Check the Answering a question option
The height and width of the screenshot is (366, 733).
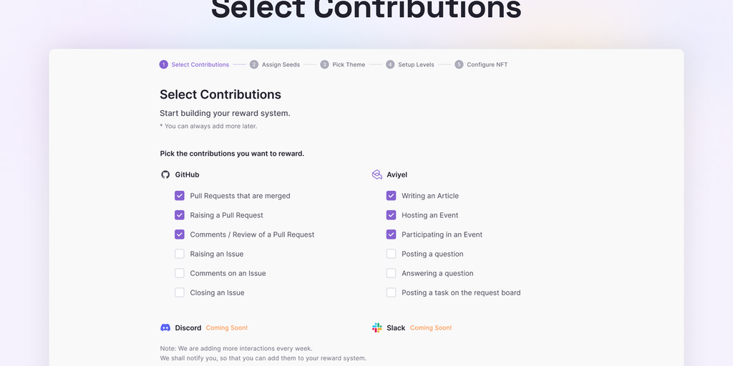tap(392, 273)
